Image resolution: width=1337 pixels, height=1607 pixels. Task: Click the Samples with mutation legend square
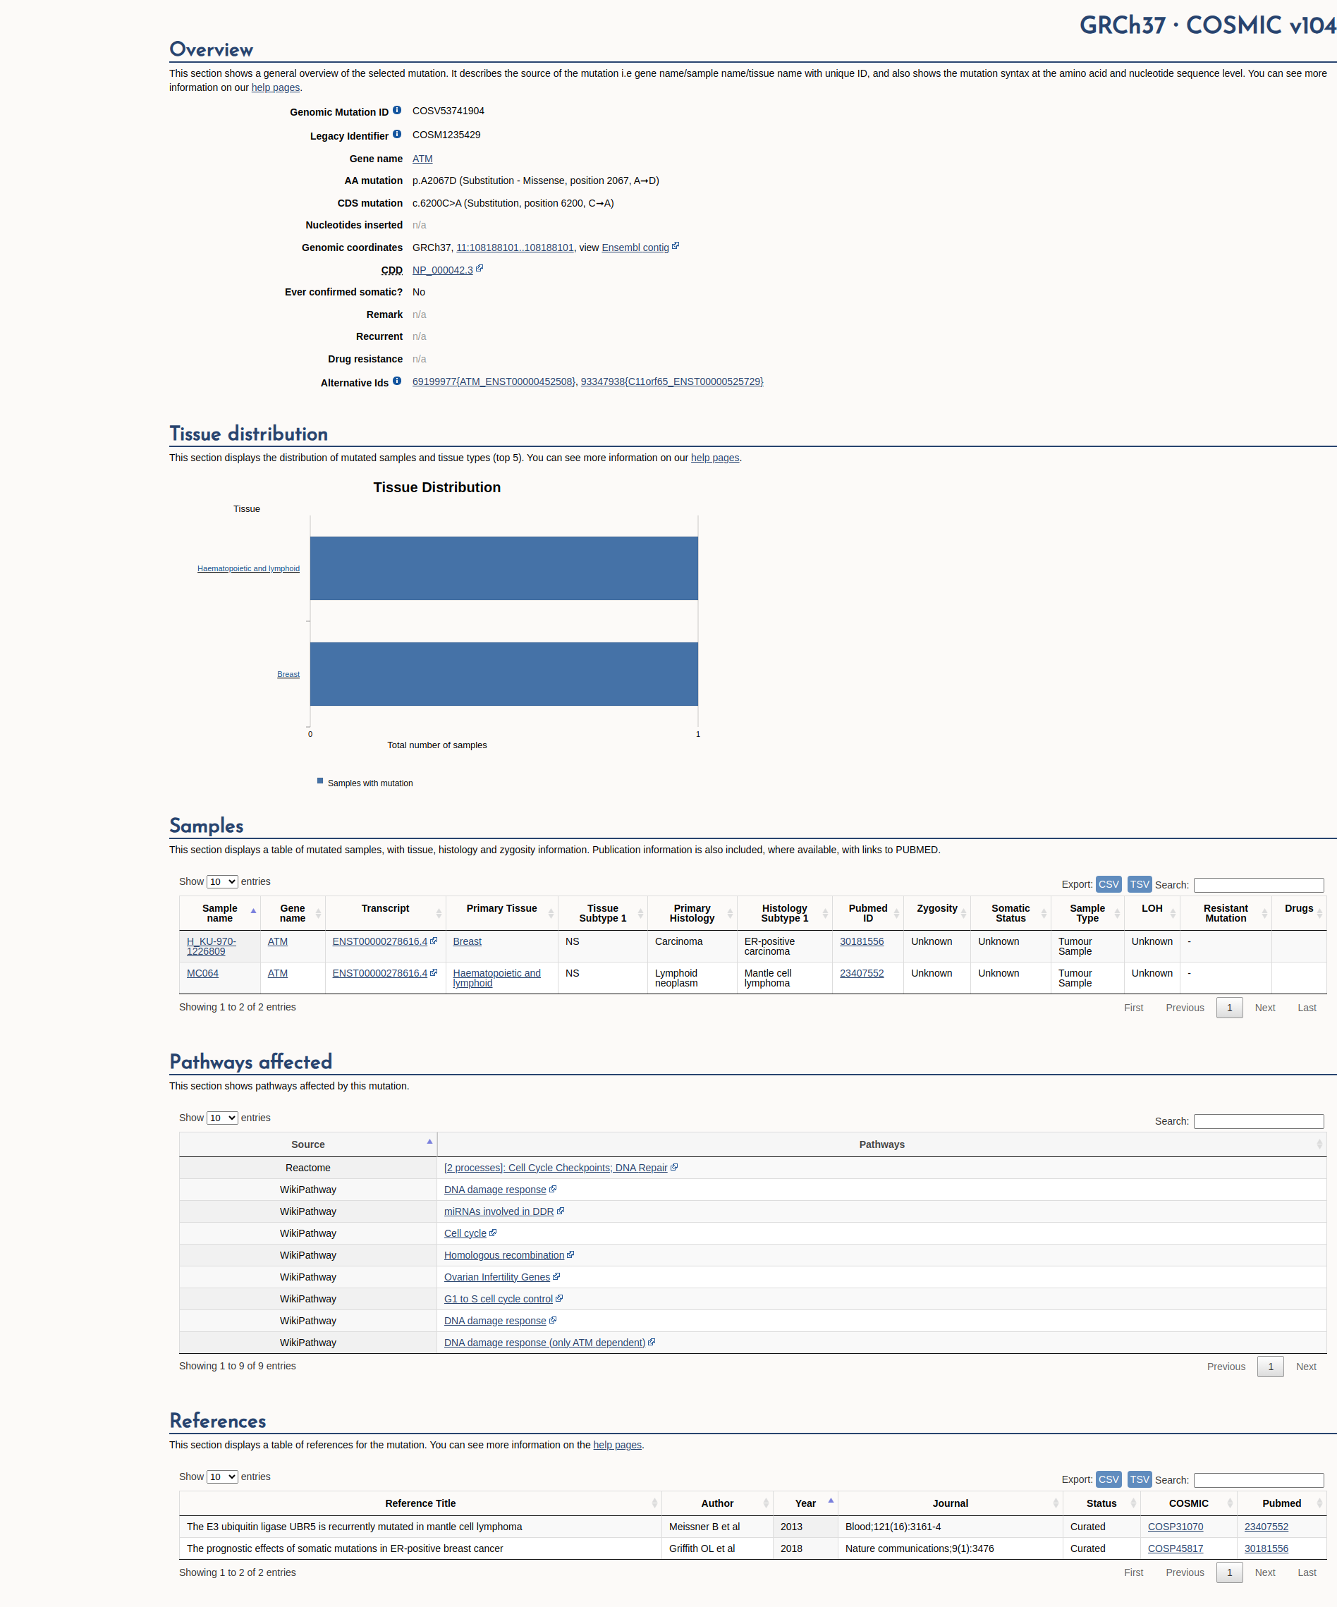tap(320, 781)
